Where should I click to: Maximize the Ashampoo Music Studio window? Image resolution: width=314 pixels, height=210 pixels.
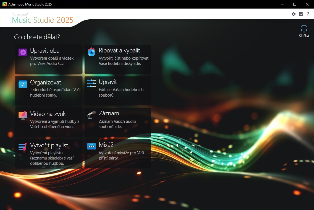point(295,4)
